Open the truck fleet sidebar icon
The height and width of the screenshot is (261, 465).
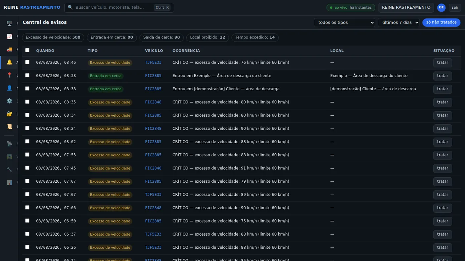pos(9,49)
